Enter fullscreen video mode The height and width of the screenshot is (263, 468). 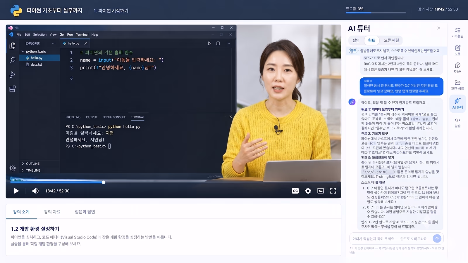pyautogui.click(x=333, y=191)
